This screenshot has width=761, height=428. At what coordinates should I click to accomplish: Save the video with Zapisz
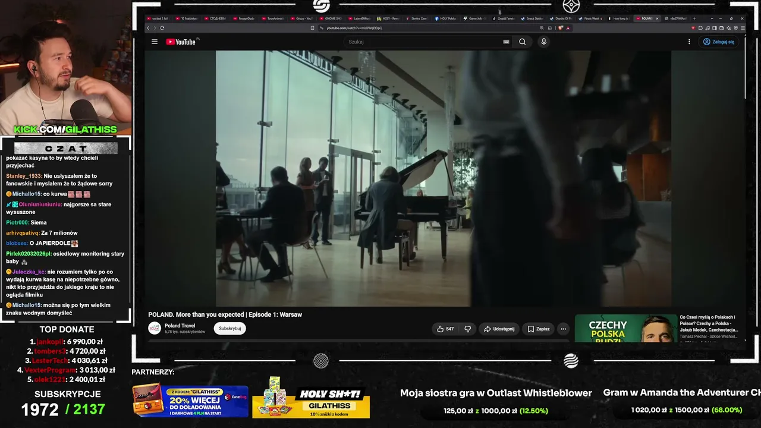pyautogui.click(x=539, y=329)
